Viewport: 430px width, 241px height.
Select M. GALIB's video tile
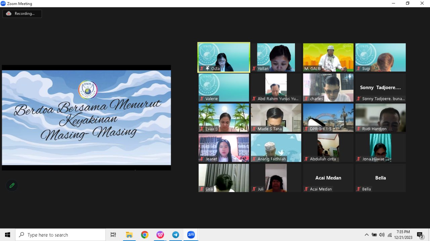coord(328,57)
